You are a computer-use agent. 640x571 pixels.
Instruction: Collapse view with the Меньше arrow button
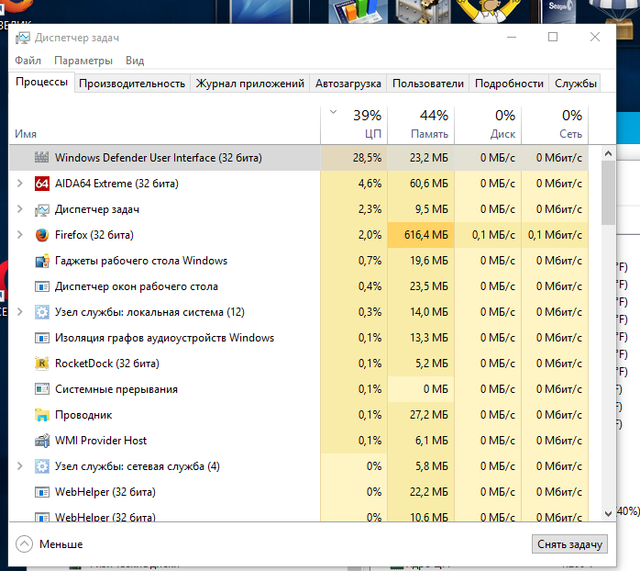(x=24, y=544)
